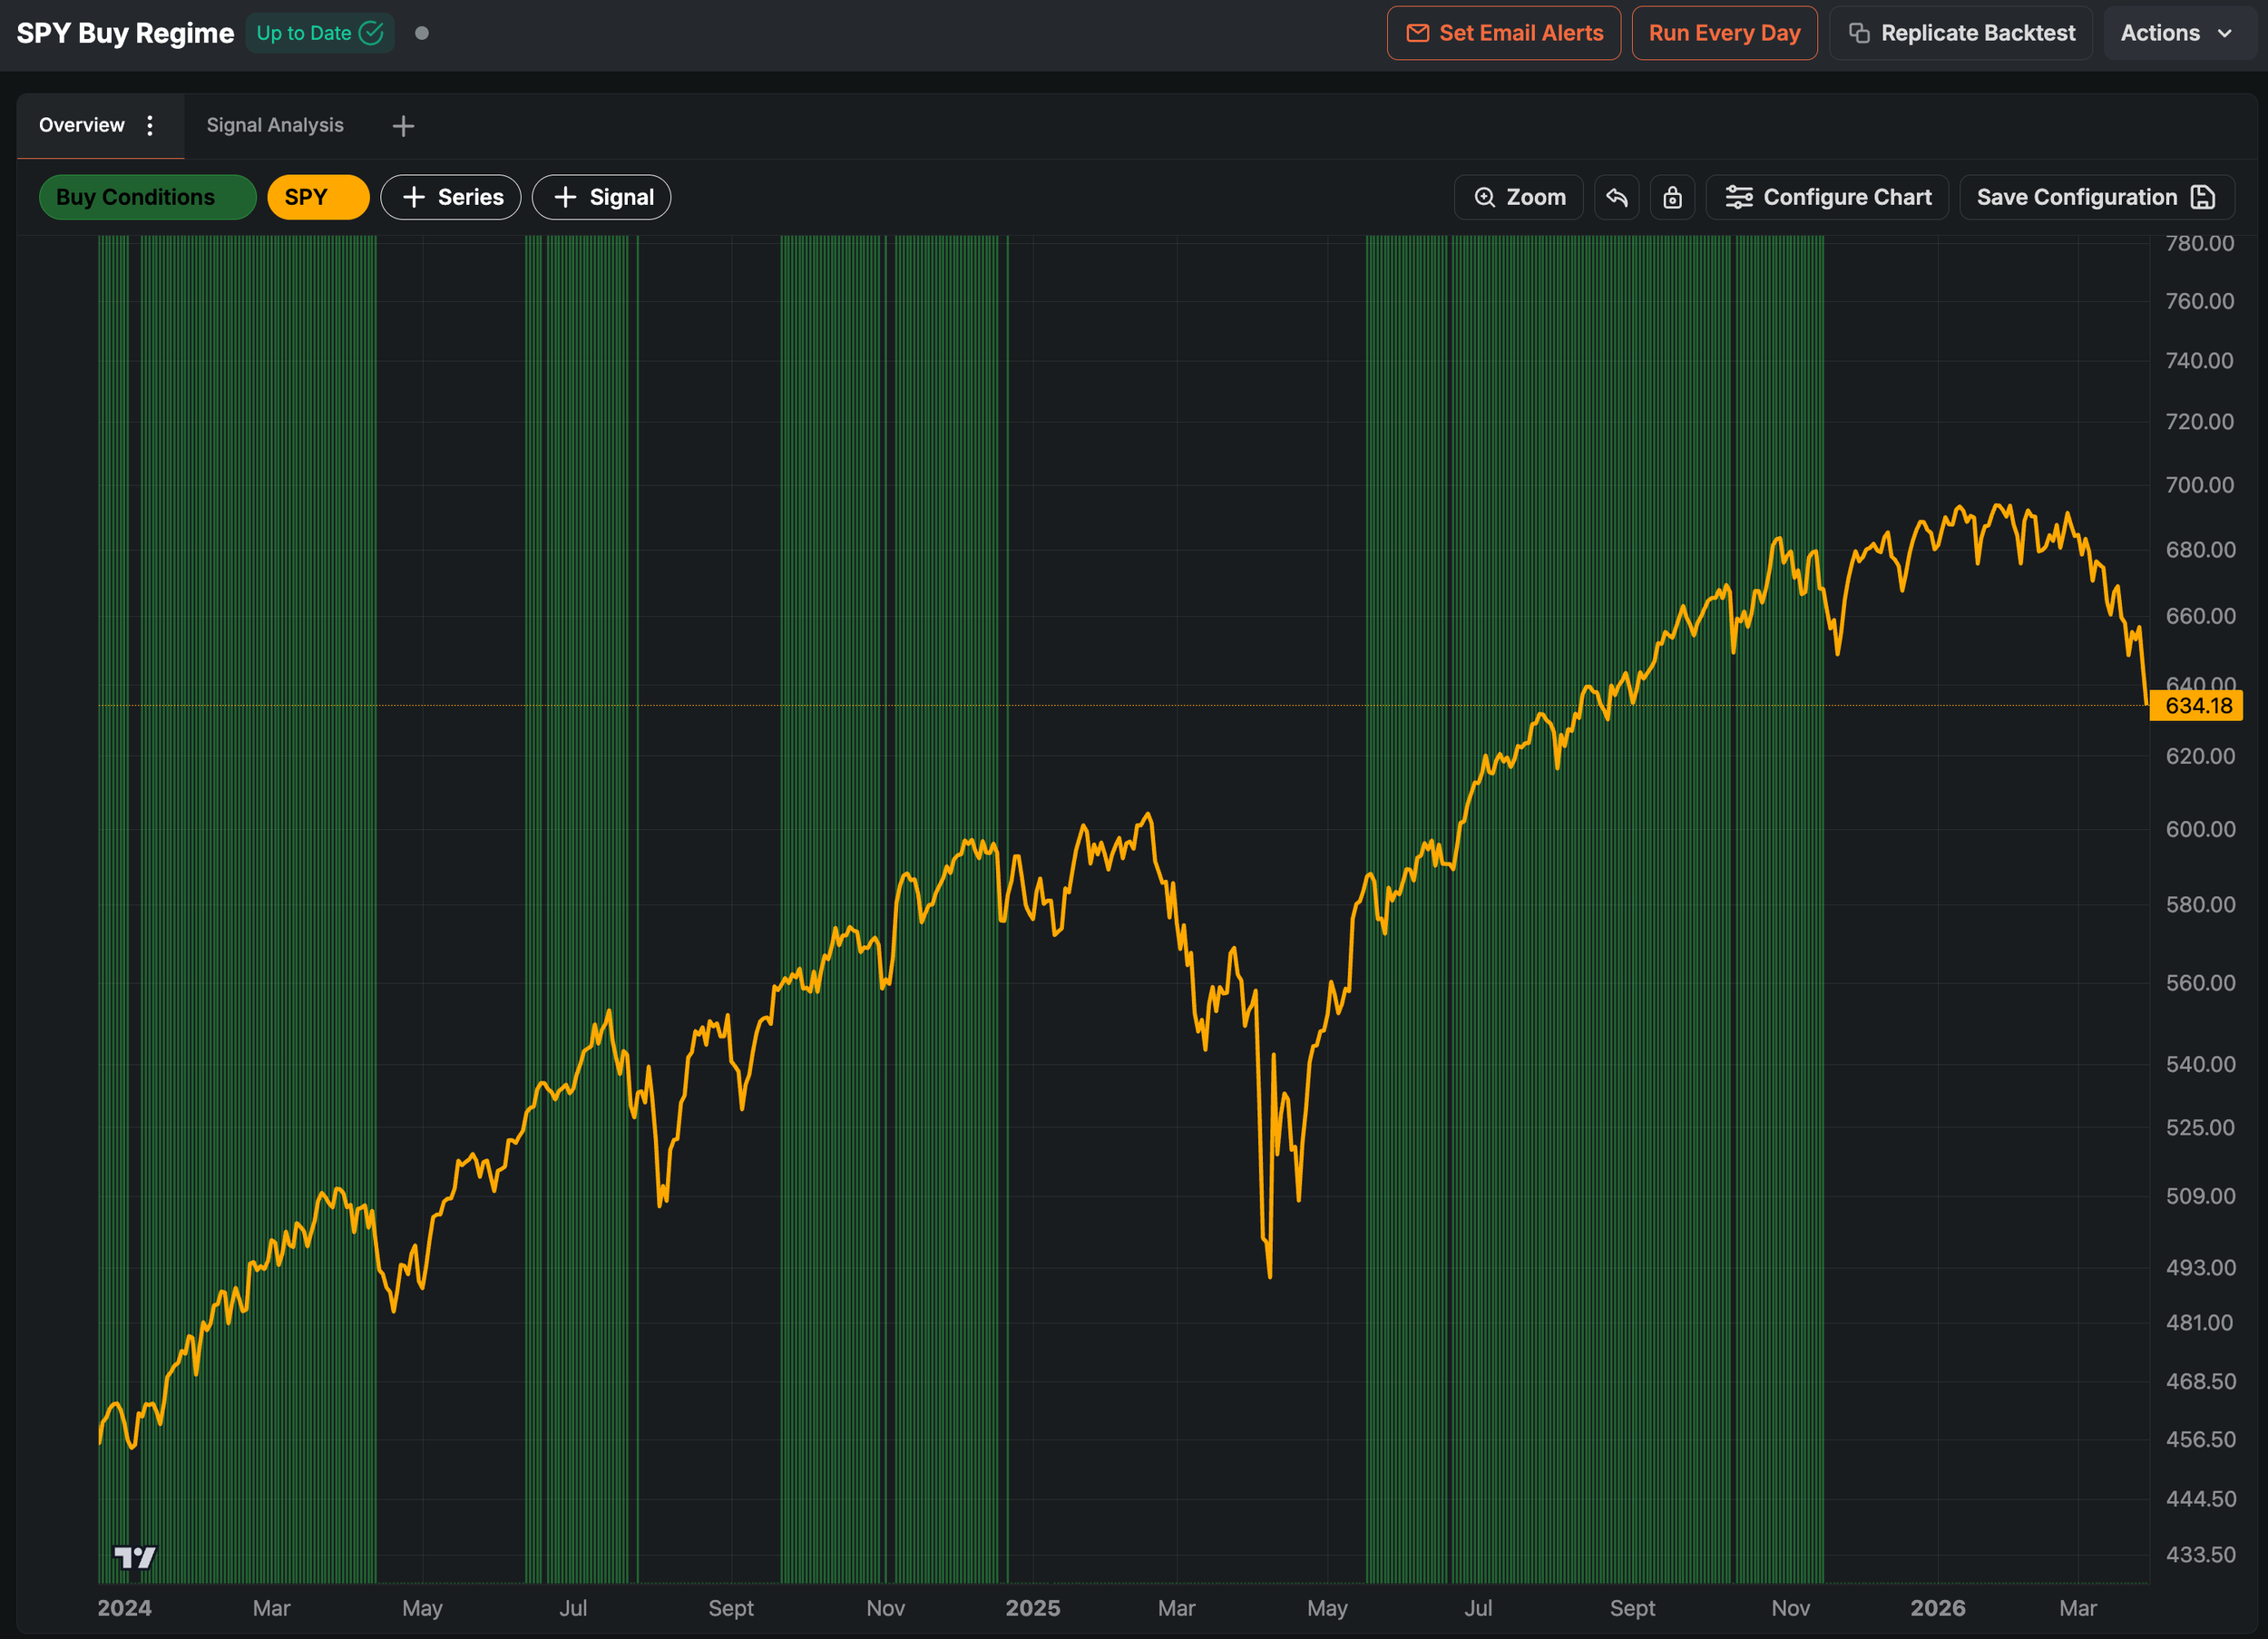Open Configure Chart options

pos(1827,197)
